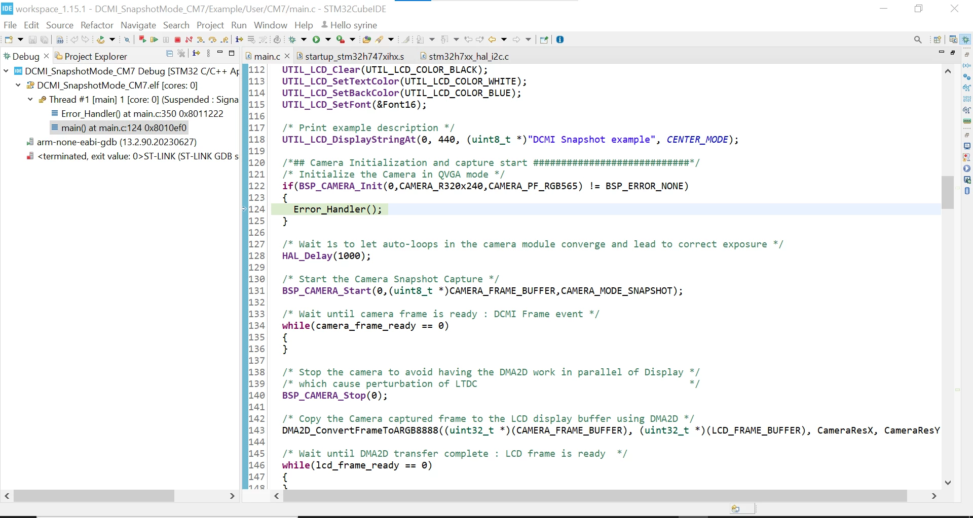Click the Suspend pause icon
Image resolution: width=973 pixels, height=518 pixels.
pos(166,39)
